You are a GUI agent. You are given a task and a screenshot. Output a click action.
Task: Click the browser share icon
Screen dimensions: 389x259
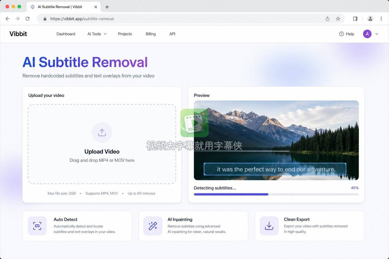pos(327,19)
